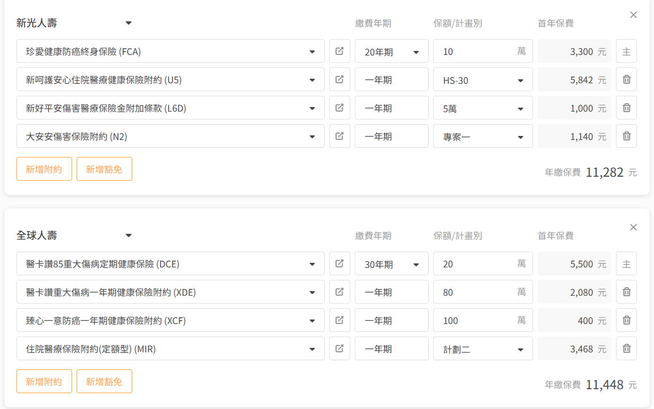Viewport: 654px width, 409px height.
Task: Change the 計劃二 plan selection
Action: point(483,349)
